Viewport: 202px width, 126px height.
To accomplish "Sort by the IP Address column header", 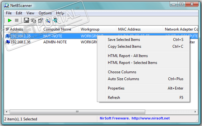I will [23, 29].
